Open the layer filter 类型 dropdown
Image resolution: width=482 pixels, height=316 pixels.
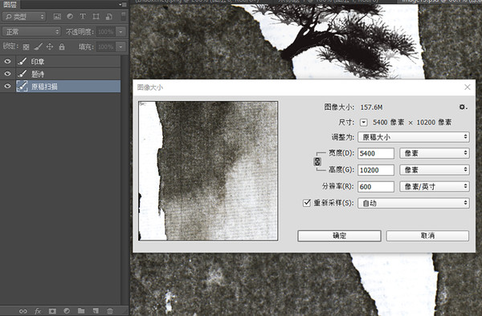24,17
